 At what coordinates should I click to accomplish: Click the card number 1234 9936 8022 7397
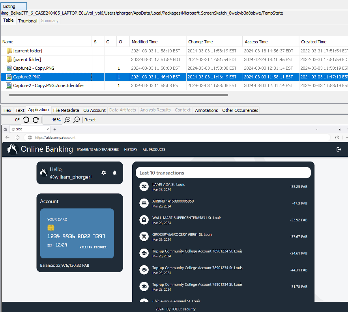tap(77, 236)
